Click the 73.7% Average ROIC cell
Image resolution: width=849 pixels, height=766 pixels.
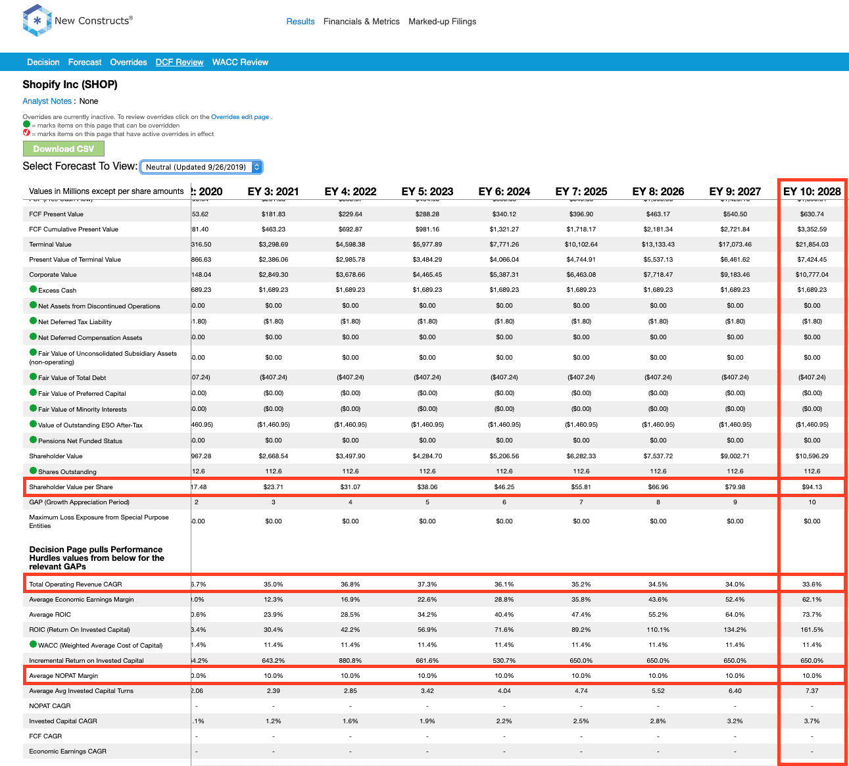pos(812,615)
